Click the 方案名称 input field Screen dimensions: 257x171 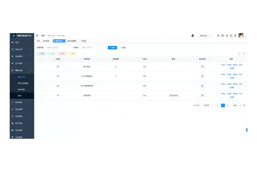(58, 48)
